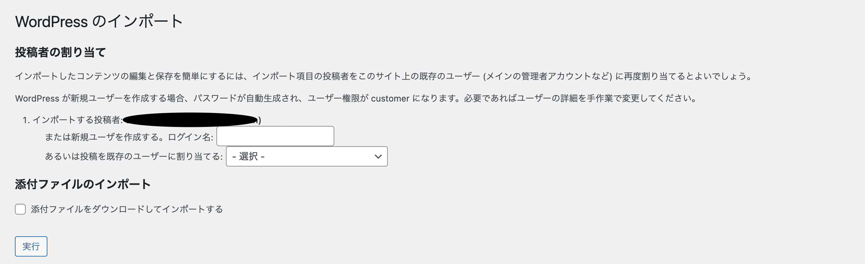Click the 'インポートする投稿者:' label
Viewport: 865px width, 264px height.
click(x=77, y=120)
